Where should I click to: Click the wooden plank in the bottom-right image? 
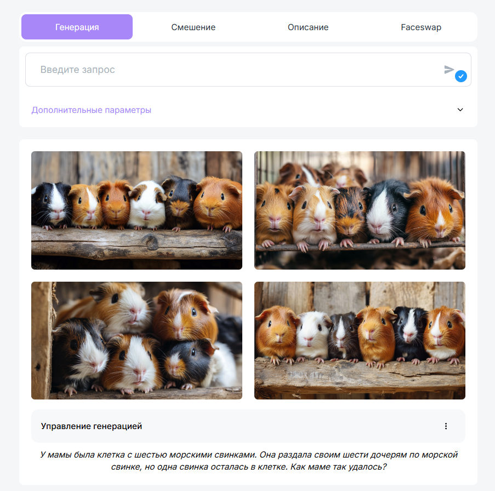[360, 376]
